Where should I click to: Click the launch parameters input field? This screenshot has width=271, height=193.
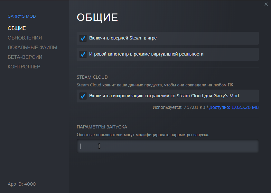tap(167, 146)
